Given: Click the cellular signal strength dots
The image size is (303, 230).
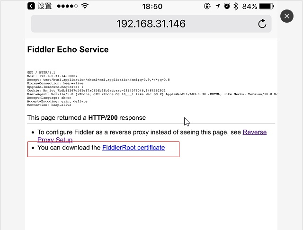Looking at the screenshot, I should tap(67, 7).
